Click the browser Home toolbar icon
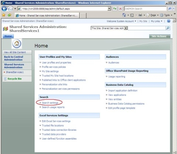Screen dimensions: 177x154 click(x=124, y=15)
